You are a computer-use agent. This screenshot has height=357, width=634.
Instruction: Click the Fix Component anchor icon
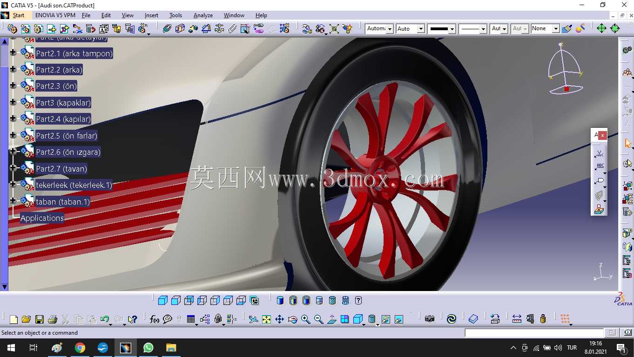[x=219, y=29]
